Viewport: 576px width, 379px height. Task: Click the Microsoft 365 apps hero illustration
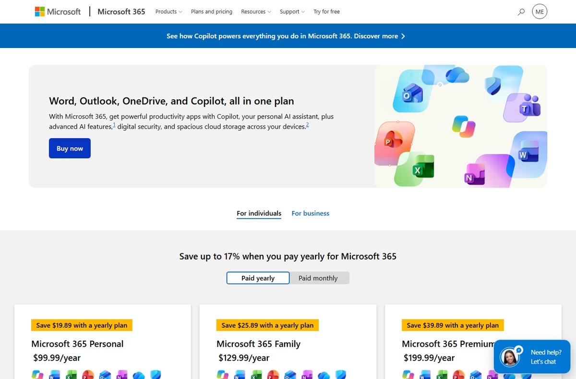point(461,126)
